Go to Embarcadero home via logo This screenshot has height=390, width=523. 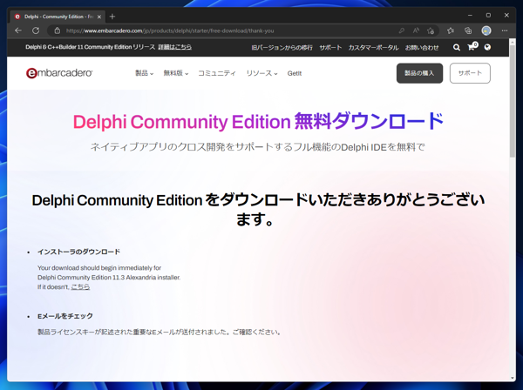59,73
